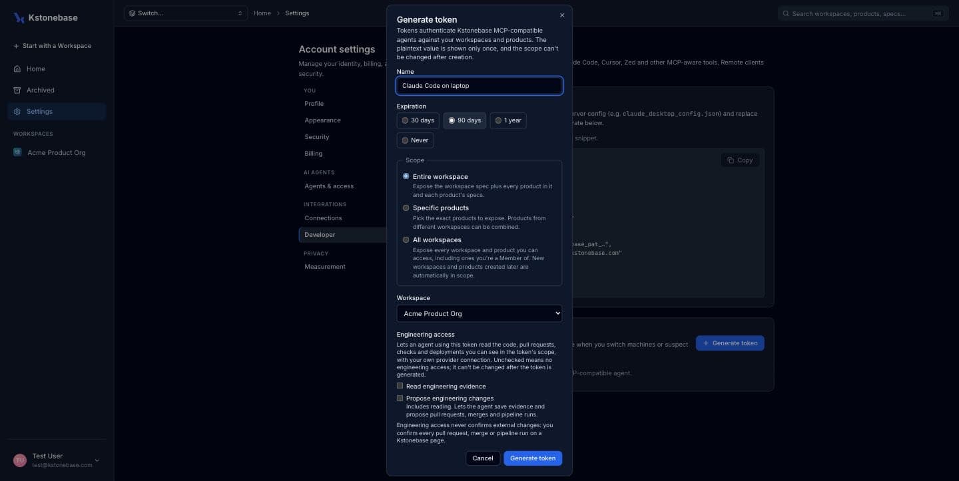This screenshot has height=481, width=959.
Task: Choose the All workspaces scope
Action: pos(406,240)
